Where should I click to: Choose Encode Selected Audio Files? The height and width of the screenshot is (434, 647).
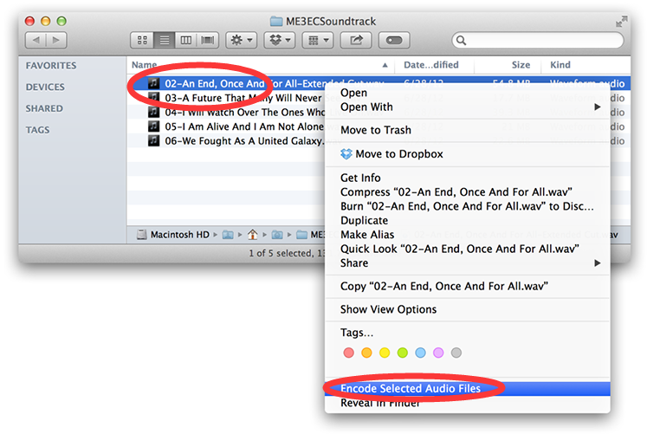pos(468,389)
